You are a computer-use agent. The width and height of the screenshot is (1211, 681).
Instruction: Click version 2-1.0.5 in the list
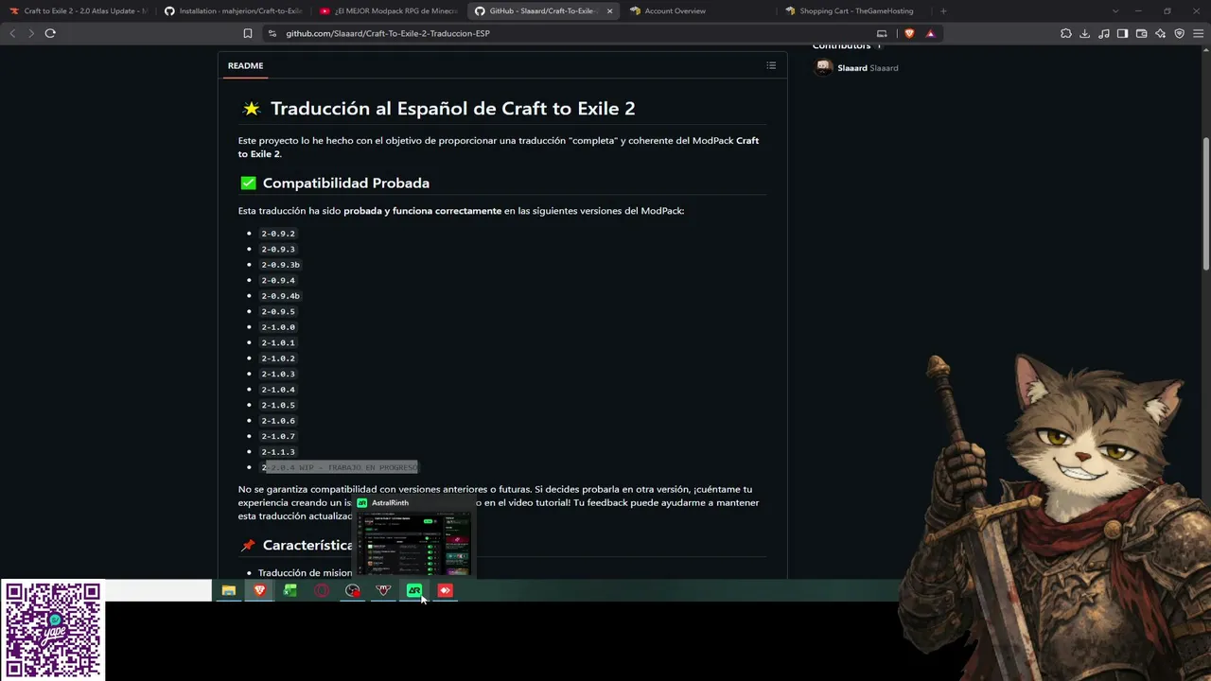click(x=278, y=405)
